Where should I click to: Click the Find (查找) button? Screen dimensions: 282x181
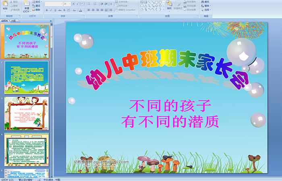[205, 2]
